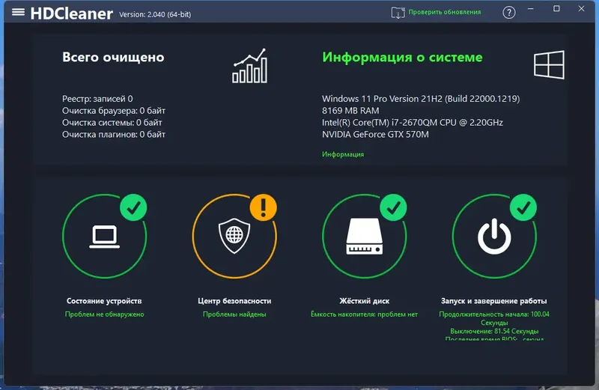Viewport: 599px width, 390px height.
Task: Click Проблемы найдены status text
Action: click(x=234, y=314)
